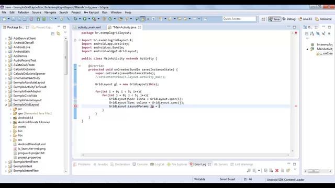Open the File menu
This screenshot has width=335, height=188.
pos(4,13)
